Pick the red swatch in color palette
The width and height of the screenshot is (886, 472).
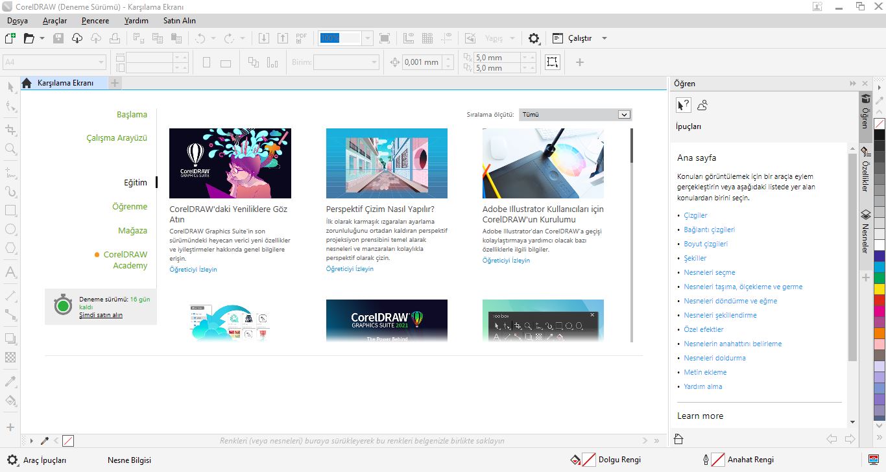point(880,300)
